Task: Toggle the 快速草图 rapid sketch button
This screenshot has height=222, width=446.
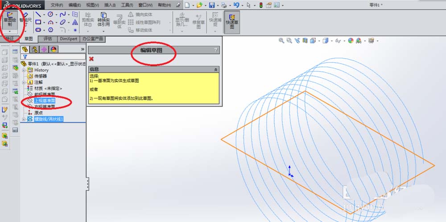Action: [232, 21]
